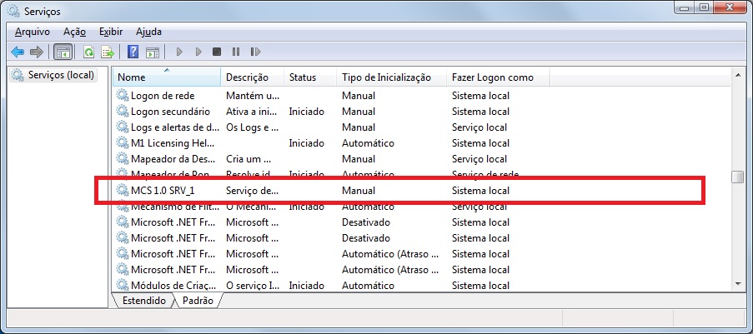Viewport: 753px width, 334px height.
Task: Sort by Tipo de Inicialização column
Action: pyautogui.click(x=391, y=77)
